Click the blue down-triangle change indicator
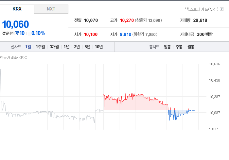 pos(17,33)
